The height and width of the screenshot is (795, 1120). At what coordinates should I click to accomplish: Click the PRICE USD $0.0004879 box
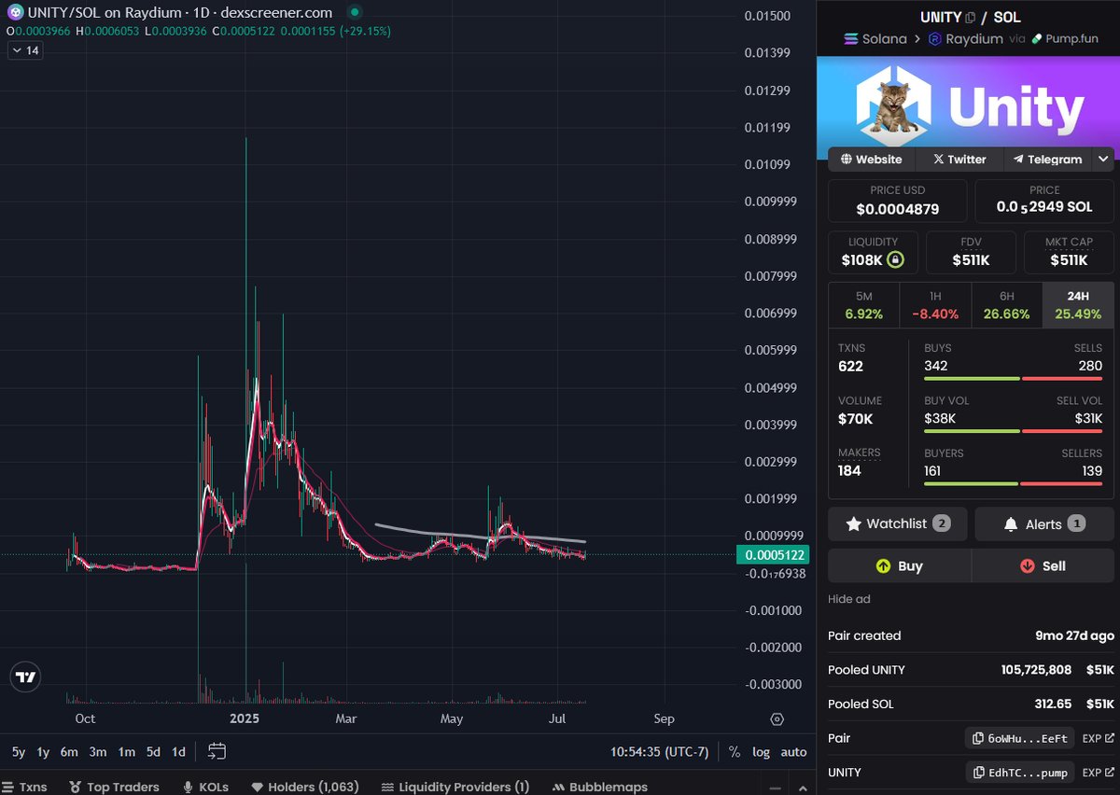pos(898,201)
